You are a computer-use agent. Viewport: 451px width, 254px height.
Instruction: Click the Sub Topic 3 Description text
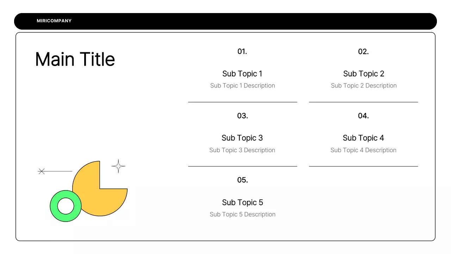tap(242, 150)
